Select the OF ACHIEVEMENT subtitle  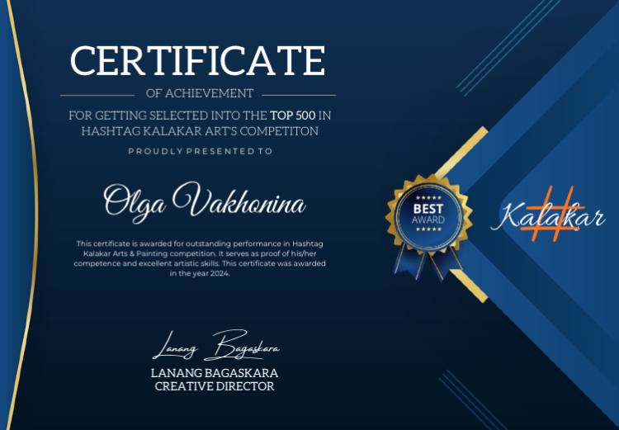(199, 94)
